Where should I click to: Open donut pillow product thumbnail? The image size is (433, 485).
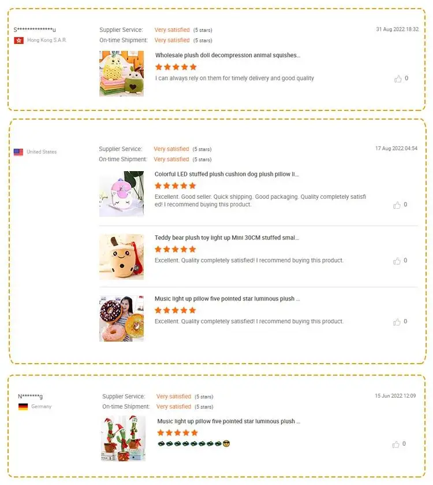tap(121, 319)
